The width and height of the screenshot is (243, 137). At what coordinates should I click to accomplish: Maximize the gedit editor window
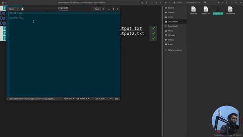113,9
